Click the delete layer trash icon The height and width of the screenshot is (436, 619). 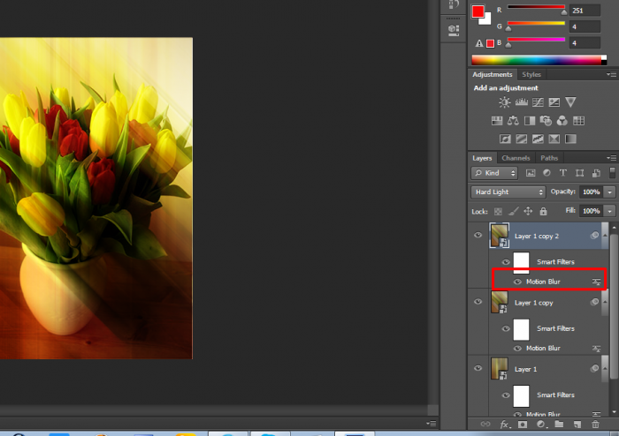coord(595,425)
